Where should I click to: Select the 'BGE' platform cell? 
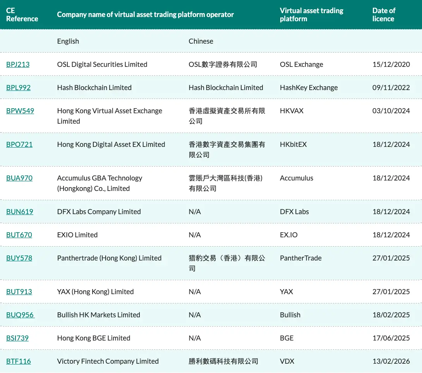286,338
